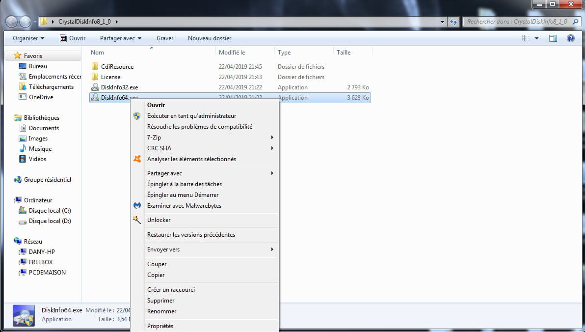Viewport: 585px width, 332px height.
Task: Click the Réseau network icon
Action: [x=18, y=242]
